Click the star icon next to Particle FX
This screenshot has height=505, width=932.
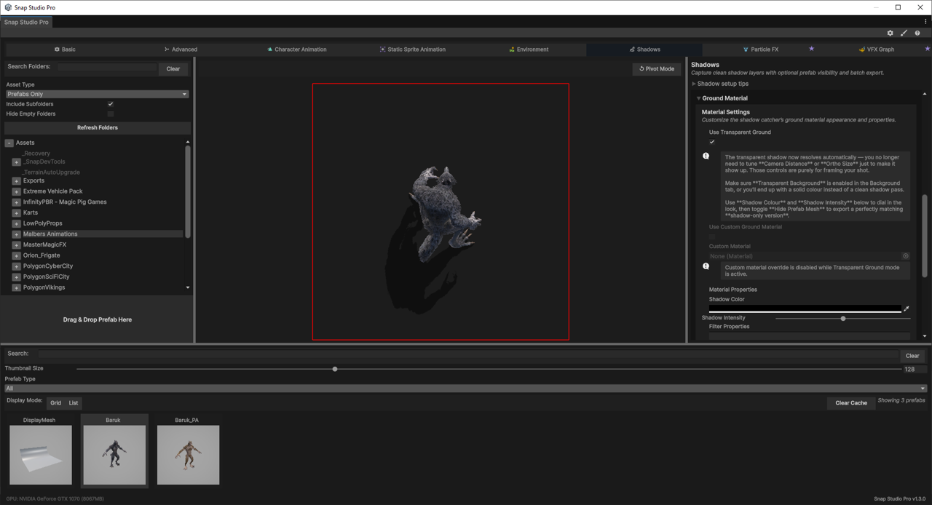(811, 49)
